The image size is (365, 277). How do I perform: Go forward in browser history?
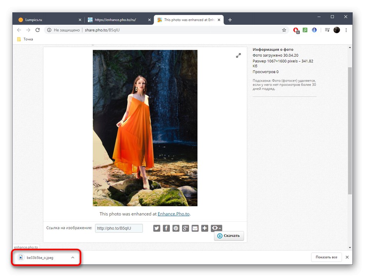pos(28,30)
